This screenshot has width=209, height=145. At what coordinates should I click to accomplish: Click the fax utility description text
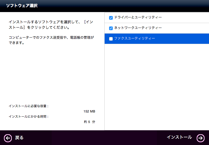(51, 40)
